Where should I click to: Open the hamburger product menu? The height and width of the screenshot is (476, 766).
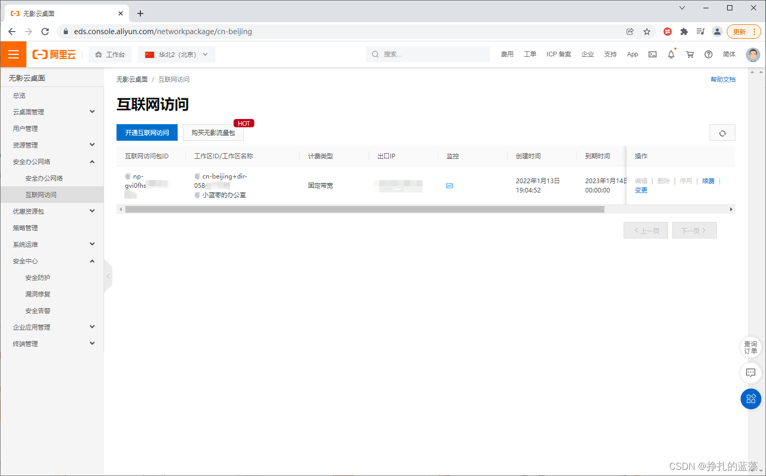coord(13,54)
